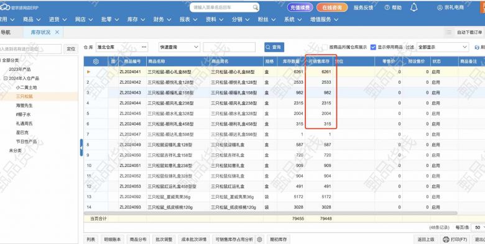Click the 列表 button at bottom

coord(91,240)
